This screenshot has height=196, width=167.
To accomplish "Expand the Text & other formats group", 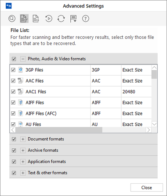I will [x=23, y=173].
